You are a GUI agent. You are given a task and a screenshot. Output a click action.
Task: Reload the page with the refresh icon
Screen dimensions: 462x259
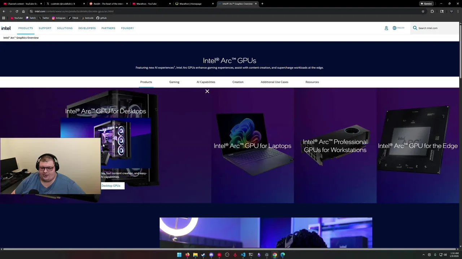pos(17,11)
